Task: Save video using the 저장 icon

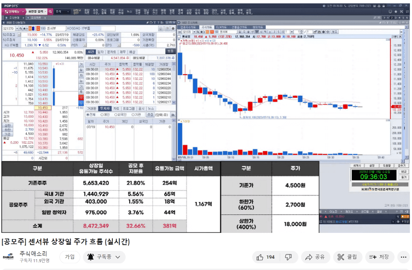Action: click(x=380, y=257)
